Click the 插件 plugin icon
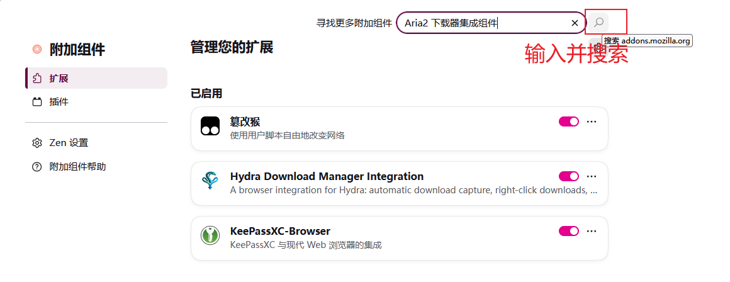730x282 pixels. [x=37, y=102]
